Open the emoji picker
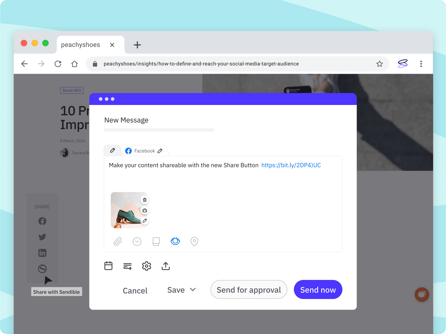 click(137, 241)
